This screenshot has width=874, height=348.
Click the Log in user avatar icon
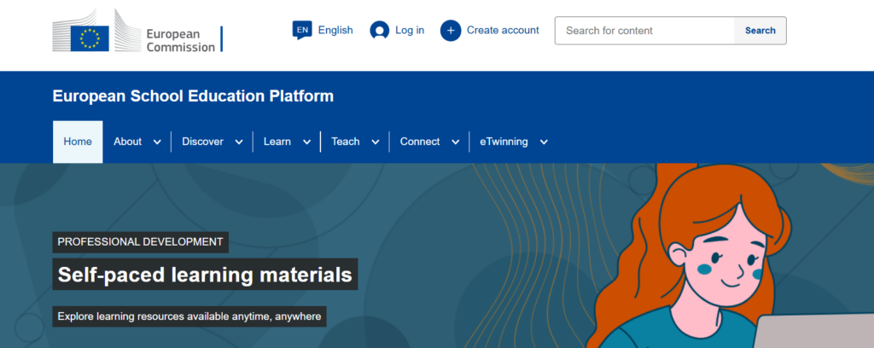point(379,30)
